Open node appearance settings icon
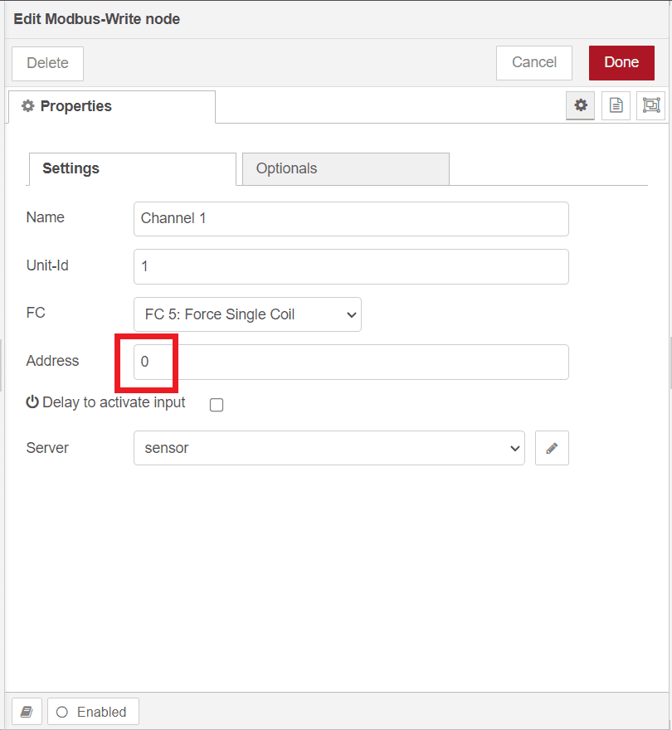 pyautogui.click(x=650, y=105)
